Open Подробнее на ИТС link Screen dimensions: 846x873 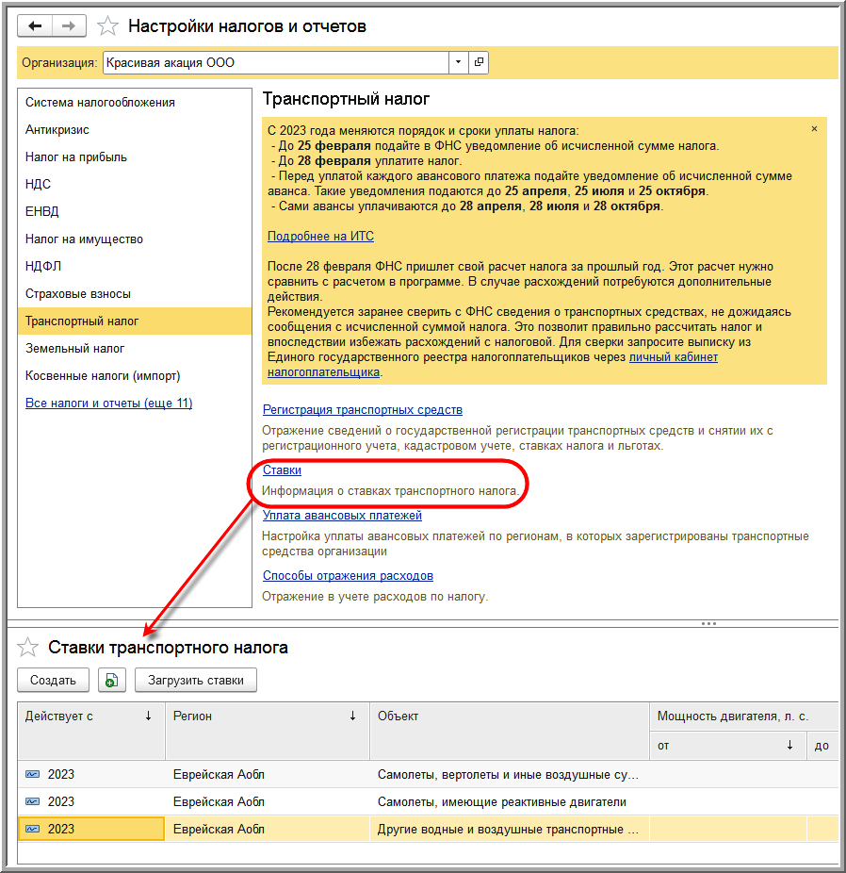(x=320, y=236)
